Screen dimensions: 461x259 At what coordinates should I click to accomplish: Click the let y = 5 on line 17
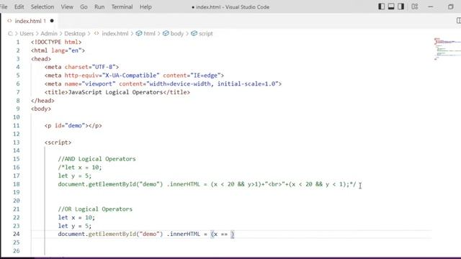(x=75, y=176)
